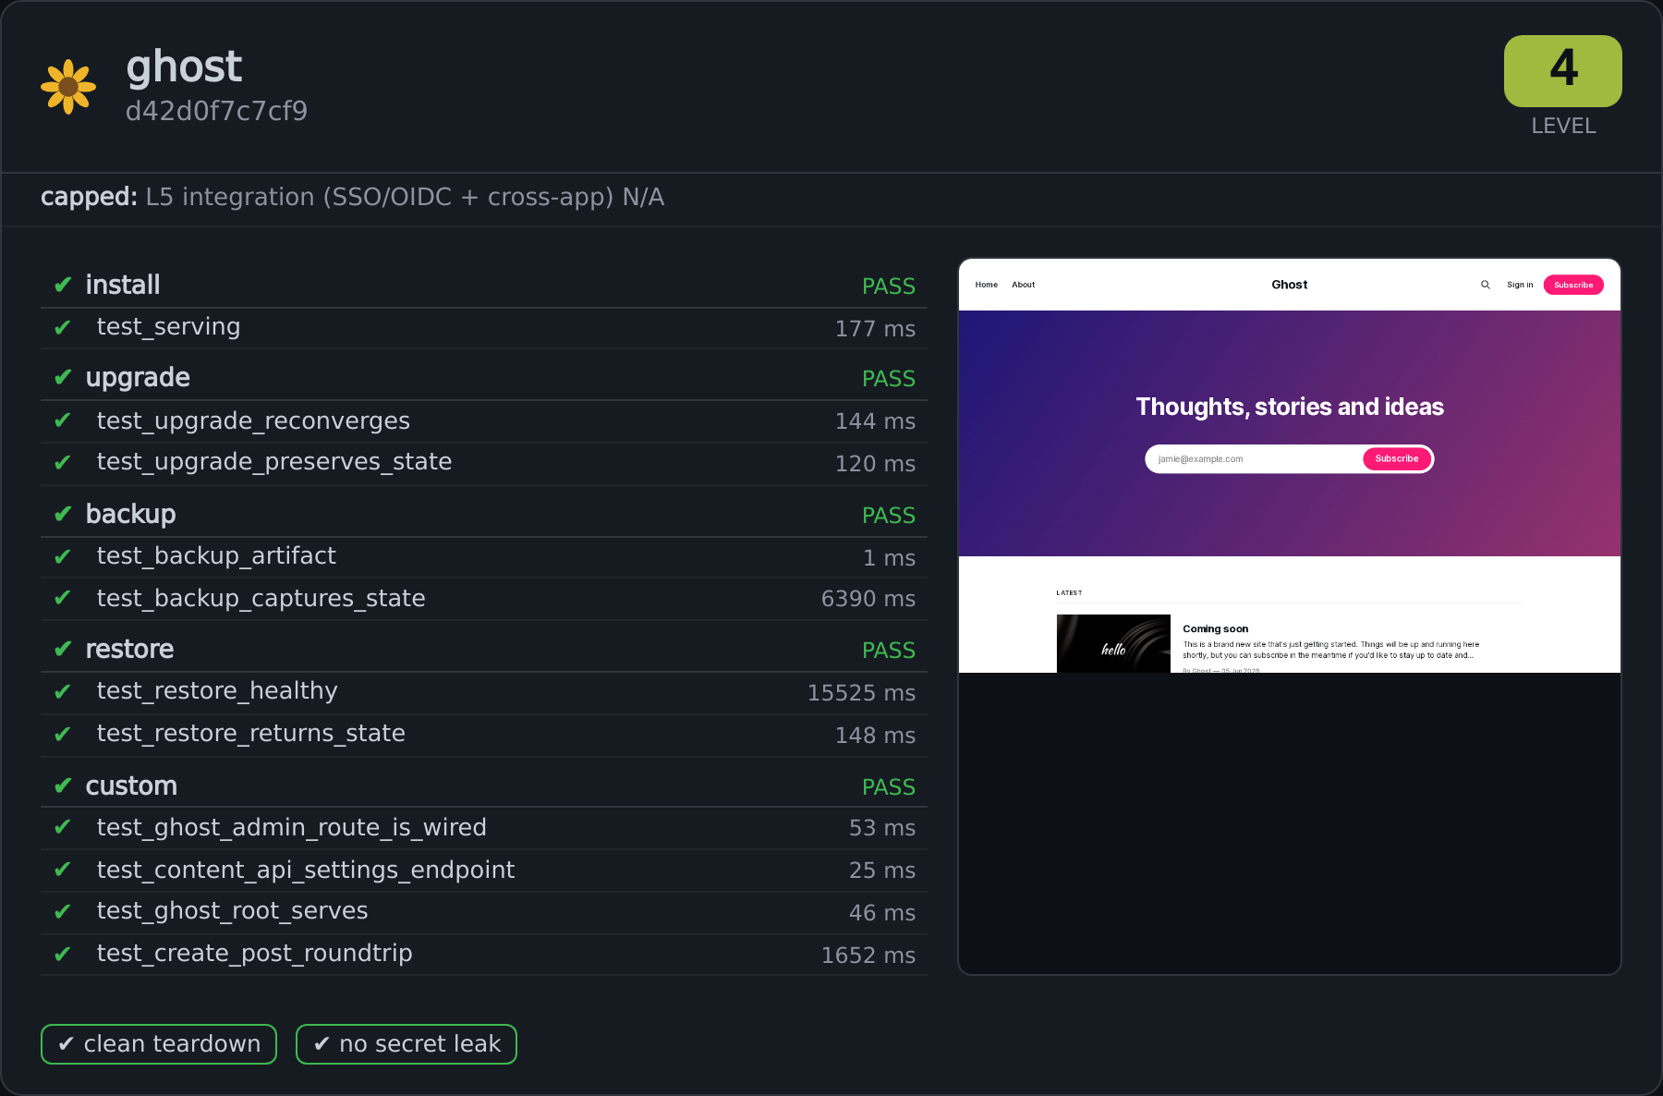Click the PASS status for restore
This screenshot has height=1096, width=1663.
(889, 651)
